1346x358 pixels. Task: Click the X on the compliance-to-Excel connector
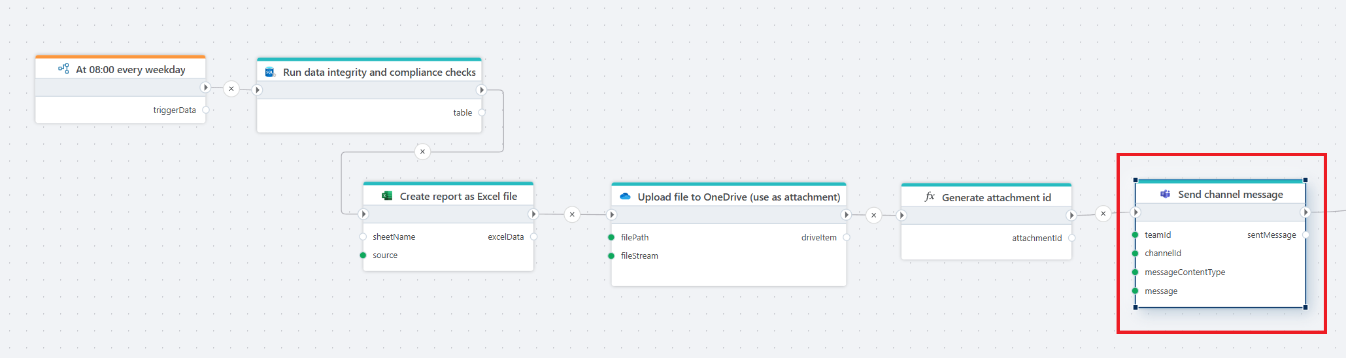[x=422, y=152]
